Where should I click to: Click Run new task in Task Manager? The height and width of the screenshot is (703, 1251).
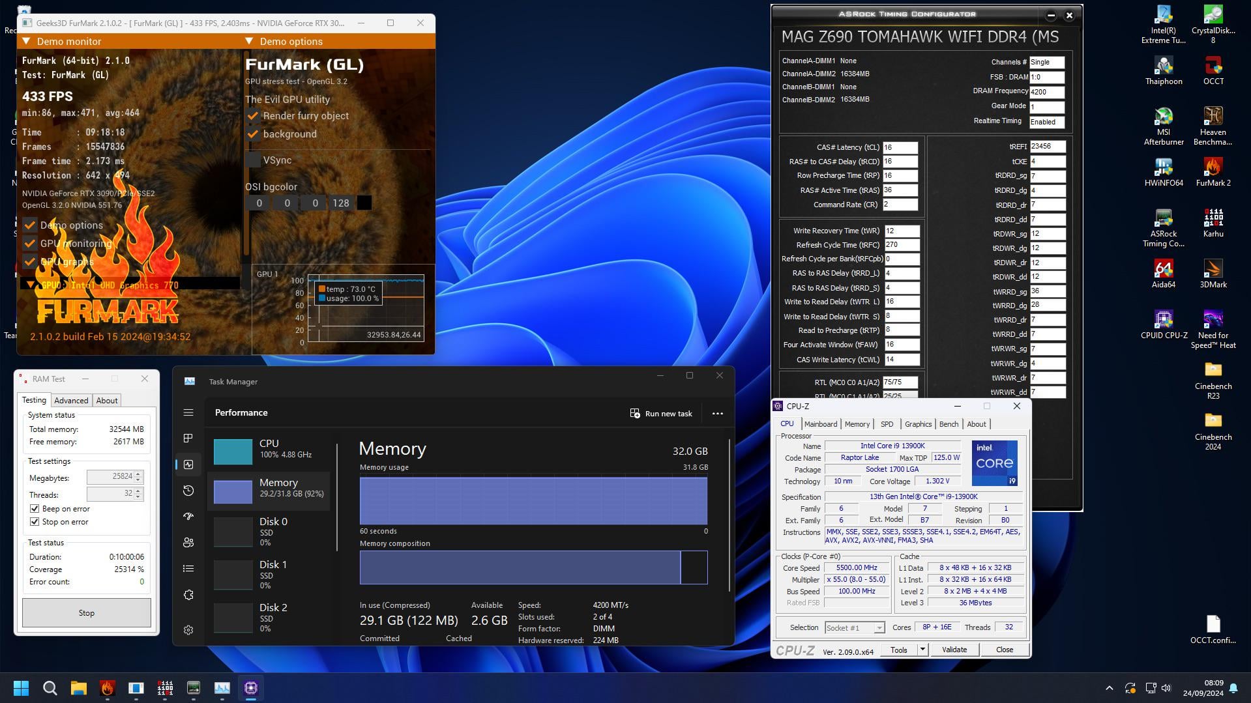click(661, 414)
